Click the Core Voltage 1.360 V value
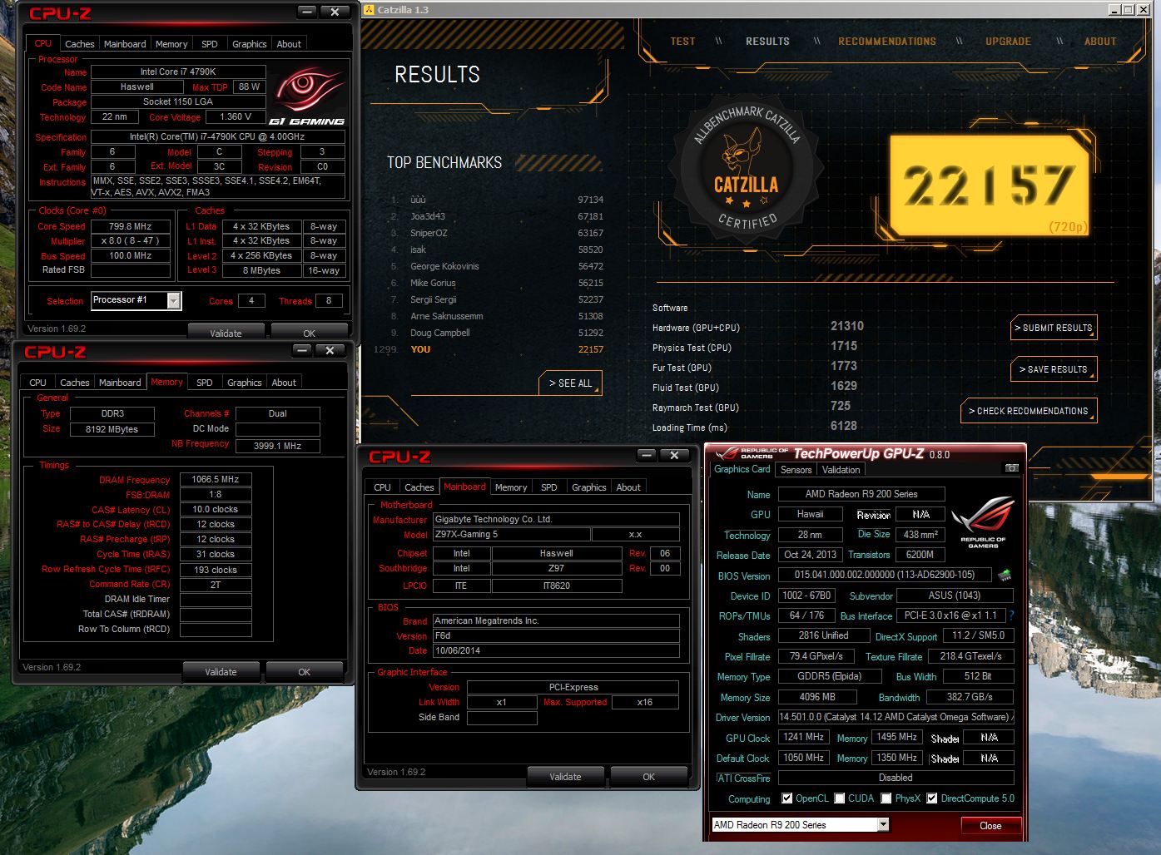 point(236,116)
